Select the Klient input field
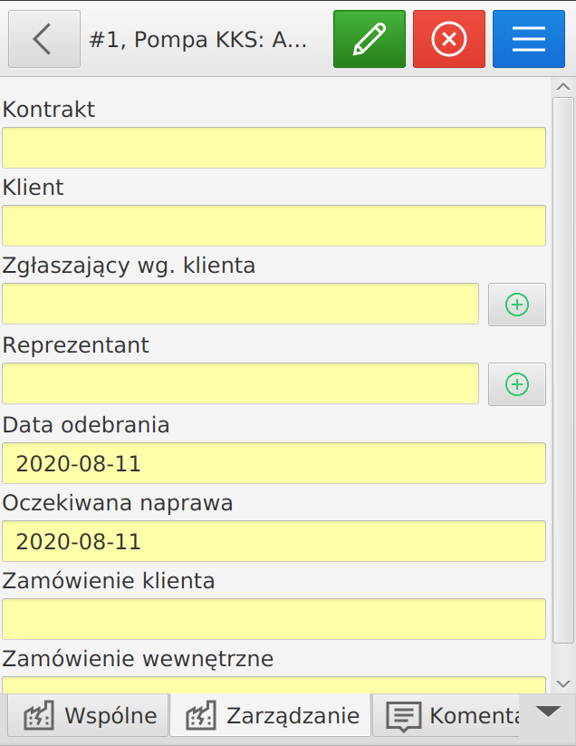The width and height of the screenshot is (576, 746). 274,226
